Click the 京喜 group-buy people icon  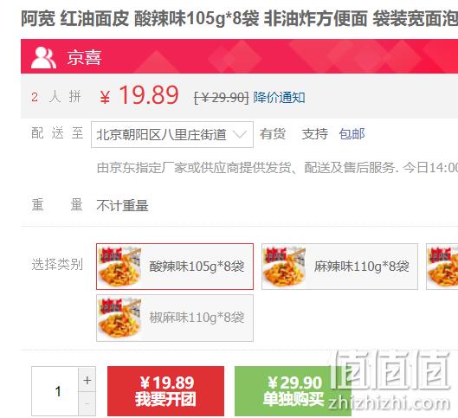(x=43, y=57)
